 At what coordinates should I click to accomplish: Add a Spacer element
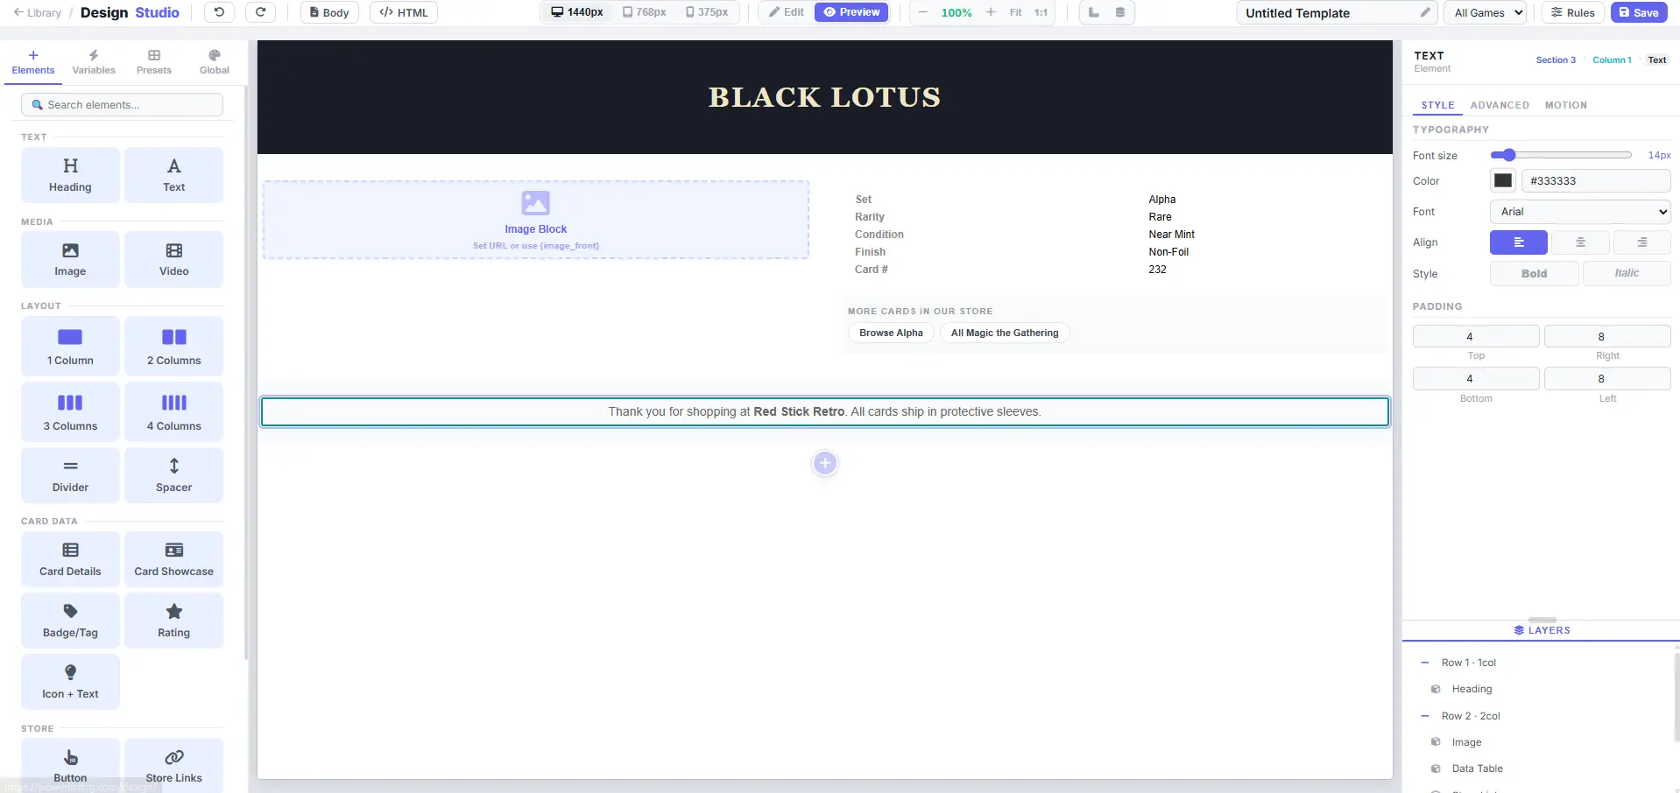pos(173,475)
